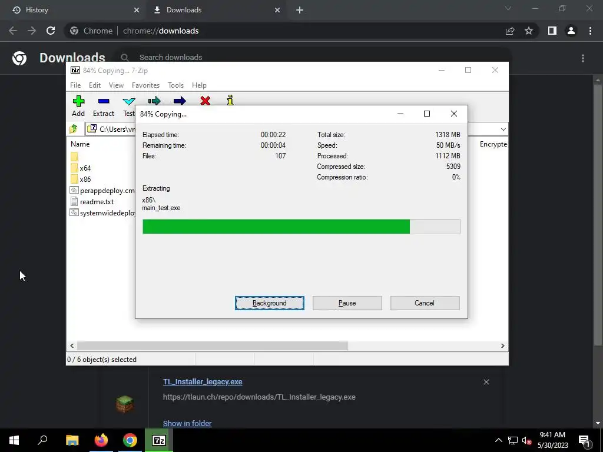Open the View menu in 7-Zip
The width and height of the screenshot is (603, 452).
pyautogui.click(x=116, y=85)
